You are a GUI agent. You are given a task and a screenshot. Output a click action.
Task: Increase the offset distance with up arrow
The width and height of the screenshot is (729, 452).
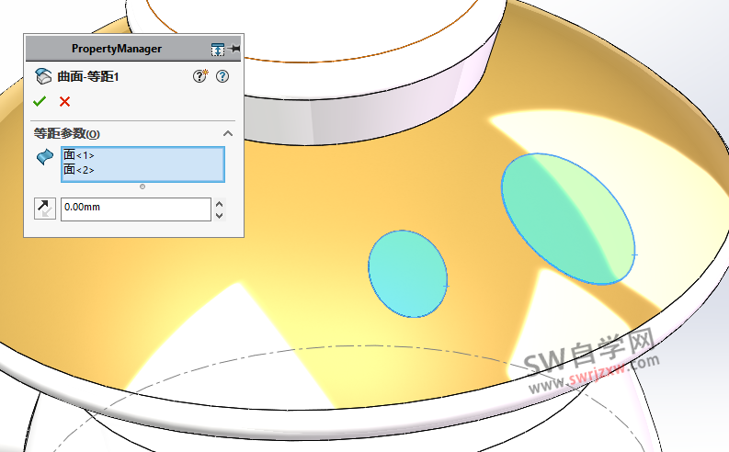(219, 203)
